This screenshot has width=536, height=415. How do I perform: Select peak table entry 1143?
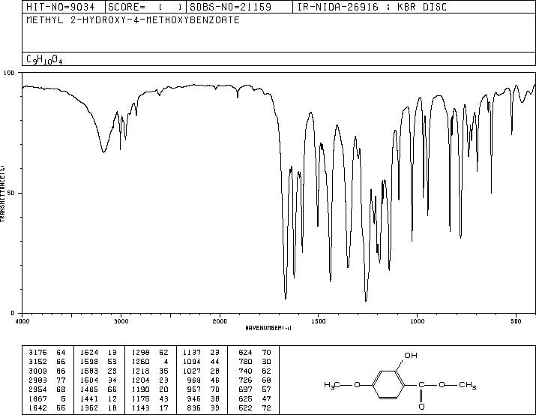(140, 407)
